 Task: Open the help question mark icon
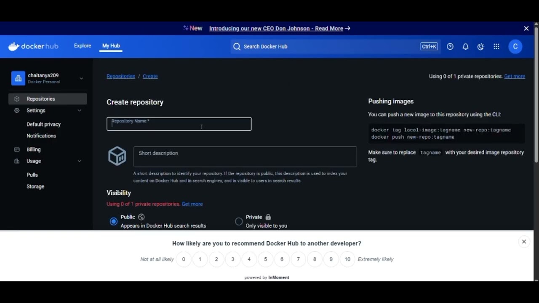pos(450,47)
